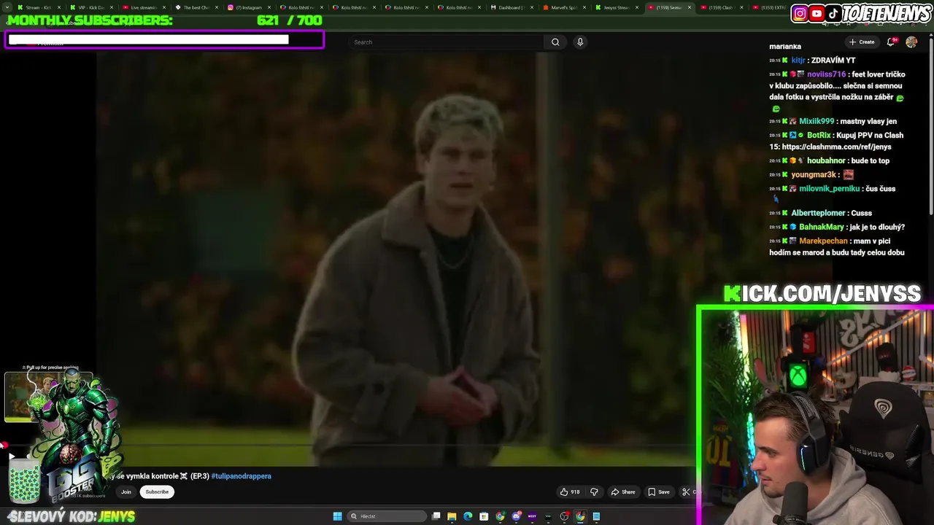Click the Subscribe button
Image resolution: width=934 pixels, height=525 pixels.
point(157,492)
